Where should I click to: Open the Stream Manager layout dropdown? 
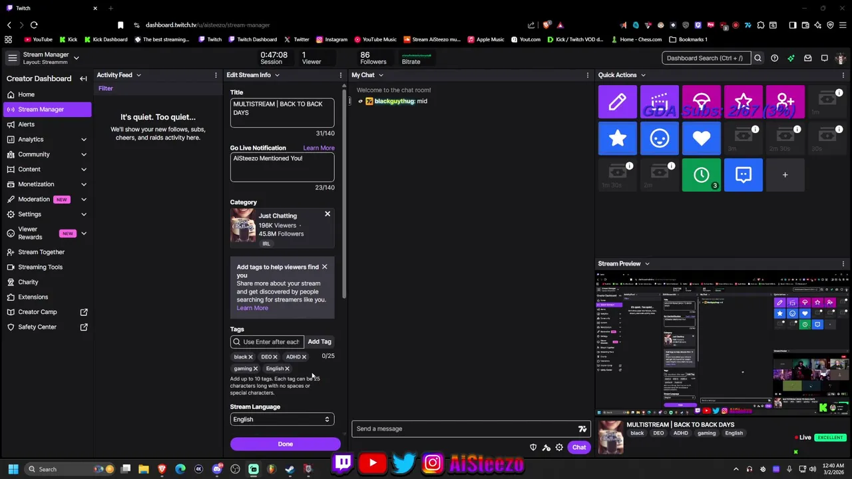pyautogui.click(x=77, y=58)
